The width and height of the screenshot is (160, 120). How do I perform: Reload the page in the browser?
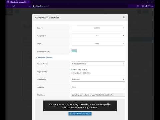click(14, 6)
